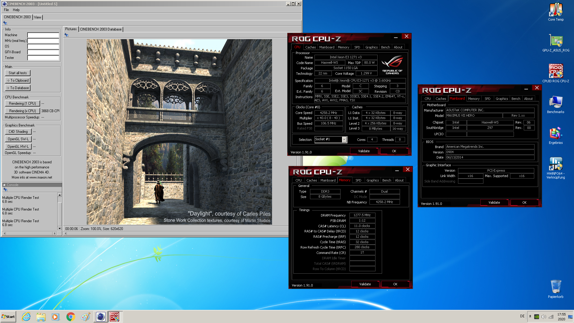The width and height of the screenshot is (574, 323).
Task: Run C4D Shading benchmark
Action: coord(18,132)
